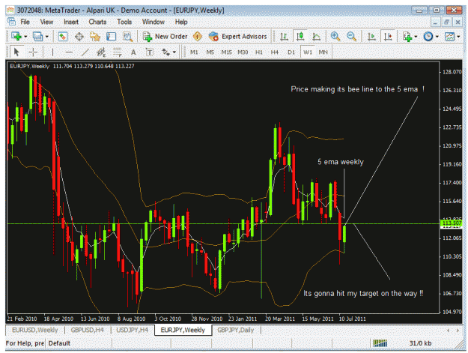468x353 pixels.
Task: Switch to Line Chart mode
Action: [316, 37]
